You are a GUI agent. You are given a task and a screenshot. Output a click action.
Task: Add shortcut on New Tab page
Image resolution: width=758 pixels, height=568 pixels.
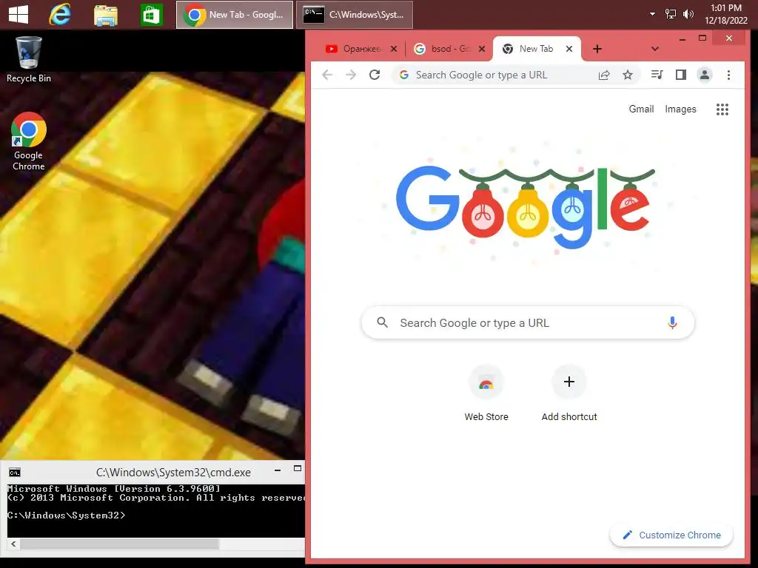(569, 395)
